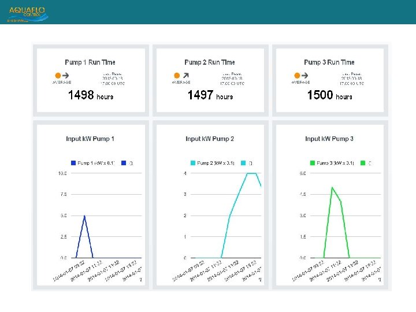Click Pump 3 orange average status dot
Viewport: 416px width, 312px height.
pyautogui.click(x=297, y=76)
